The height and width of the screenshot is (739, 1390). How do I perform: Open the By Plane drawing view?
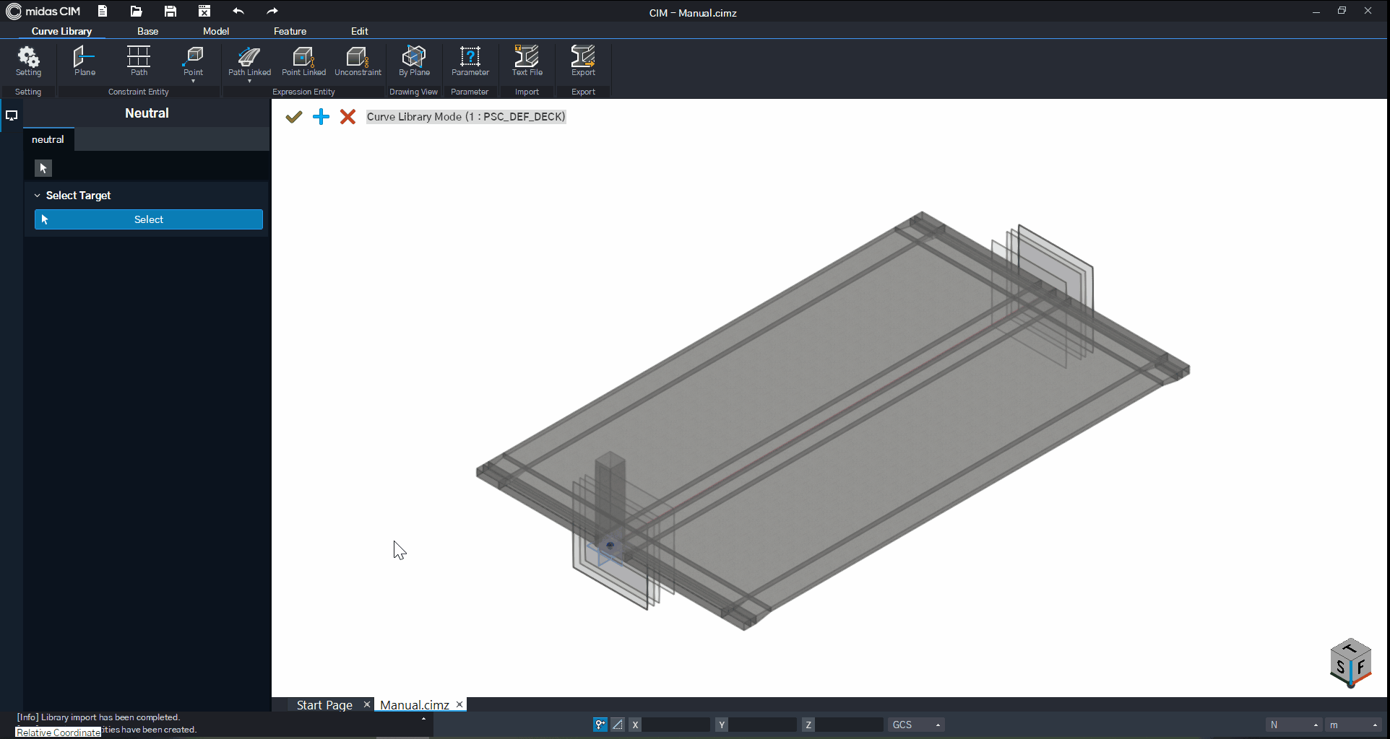pos(414,61)
